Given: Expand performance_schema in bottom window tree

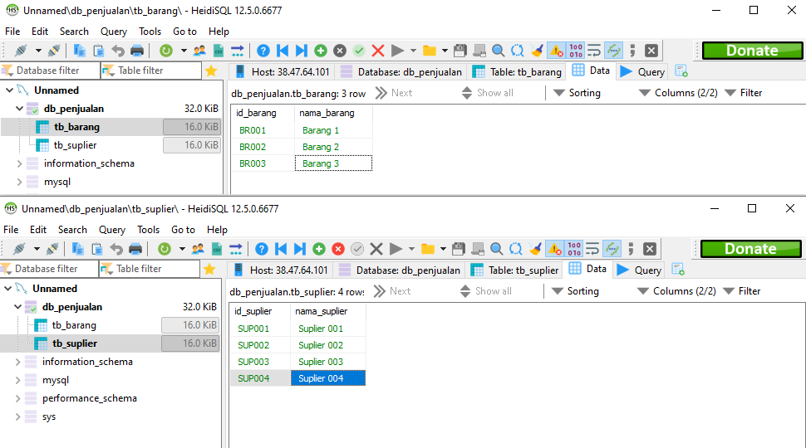Looking at the screenshot, I should pyautogui.click(x=17, y=398).
